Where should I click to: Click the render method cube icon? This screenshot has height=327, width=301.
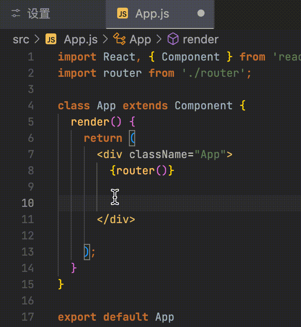coord(173,39)
